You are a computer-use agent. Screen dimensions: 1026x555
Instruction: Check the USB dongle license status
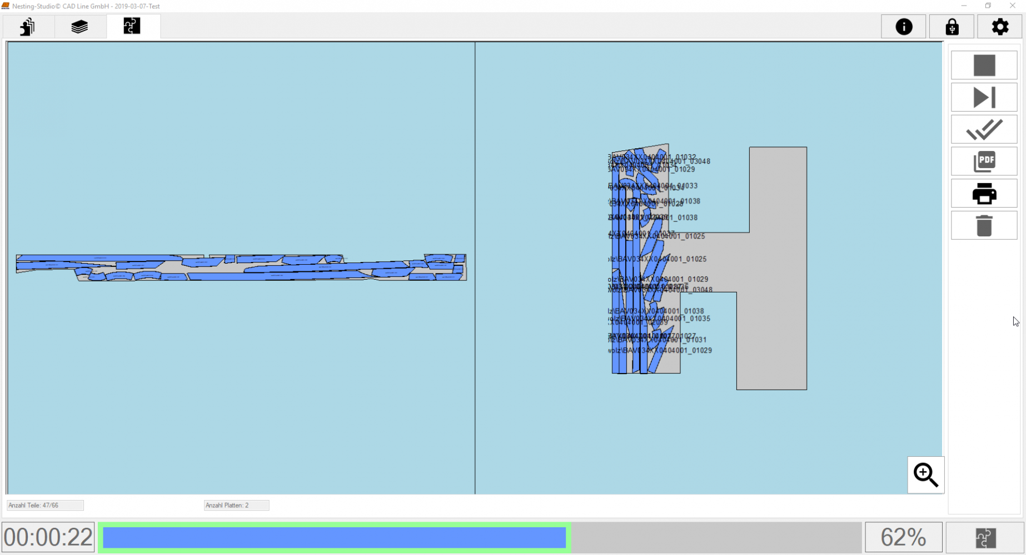point(952,26)
